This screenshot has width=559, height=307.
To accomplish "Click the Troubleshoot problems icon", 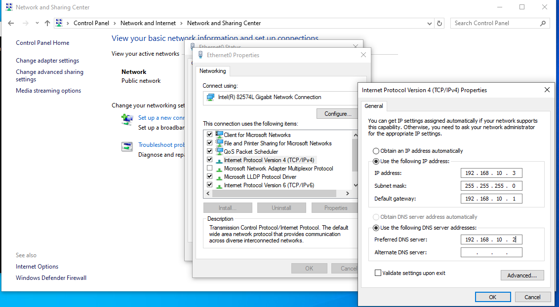I will [127, 146].
